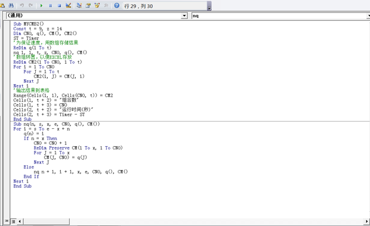Click the line 'nq 1, 1, t, z, CNO, q(), CM()'
This screenshot has height=226, width=370.
pyautogui.click(x=50, y=52)
